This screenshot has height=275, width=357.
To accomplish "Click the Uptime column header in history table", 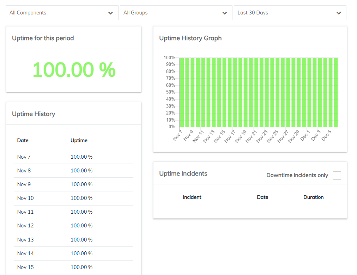I will tap(79, 140).
